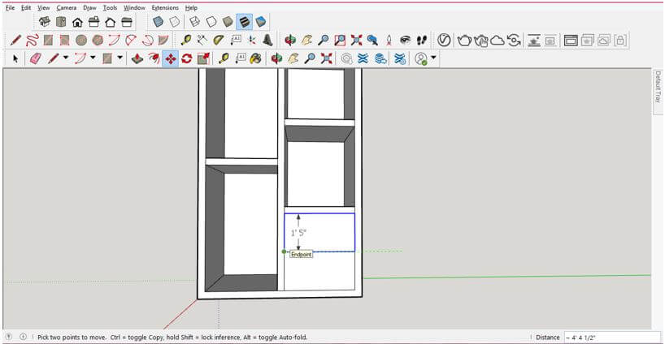The width and height of the screenshot is (665, 344).
Task: Select the Pie arc tool
Action: pos(163,41)
